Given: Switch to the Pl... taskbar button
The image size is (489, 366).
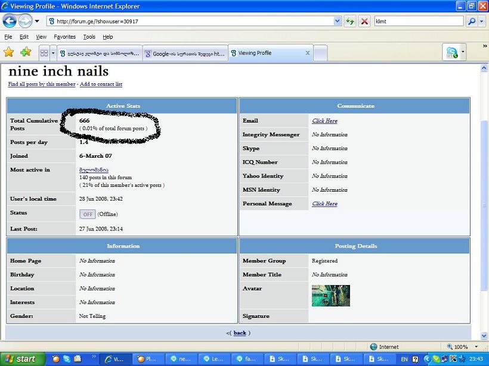Looking at the screenshot, I should (147, 359).
